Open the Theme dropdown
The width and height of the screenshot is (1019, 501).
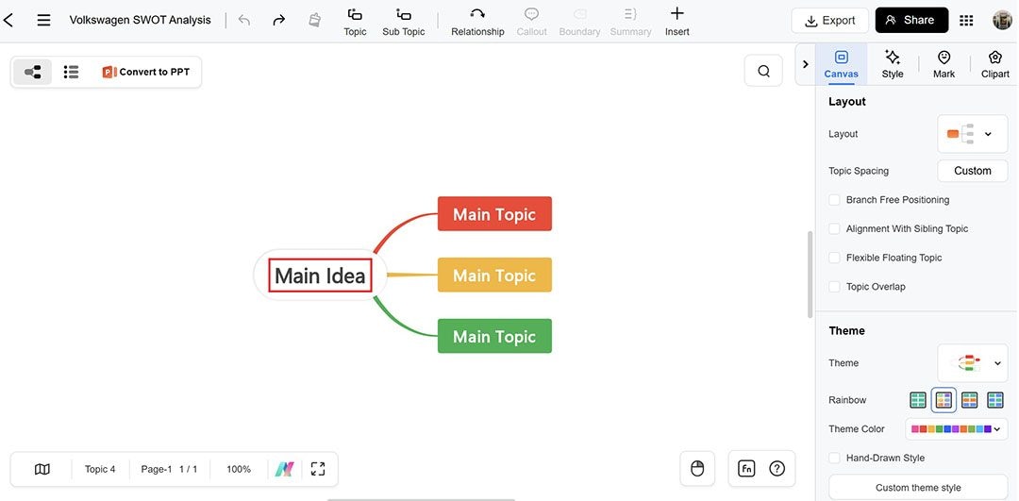(x=972, y=363)
